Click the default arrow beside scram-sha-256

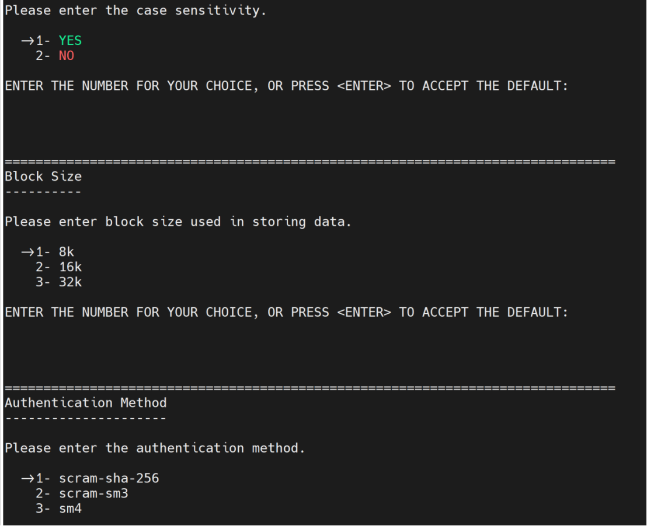tap(28, 478)
